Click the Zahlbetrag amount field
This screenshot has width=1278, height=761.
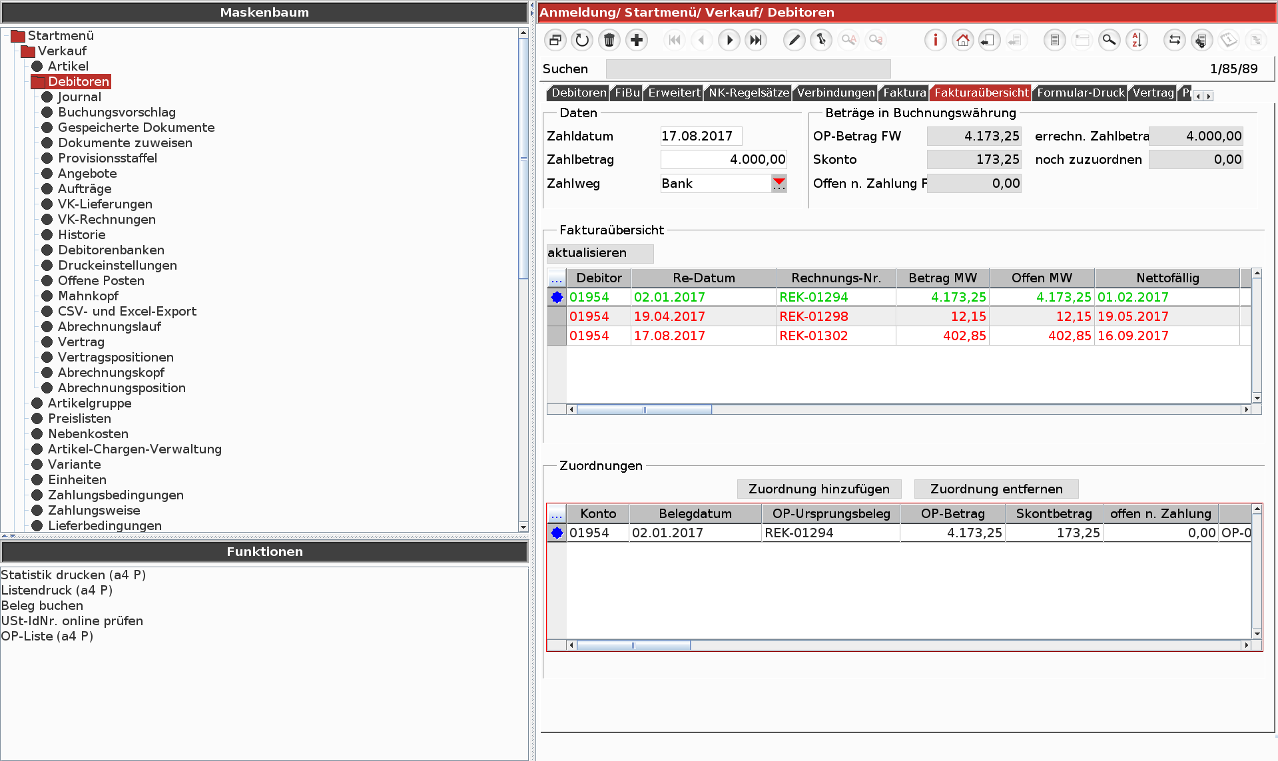723,159
